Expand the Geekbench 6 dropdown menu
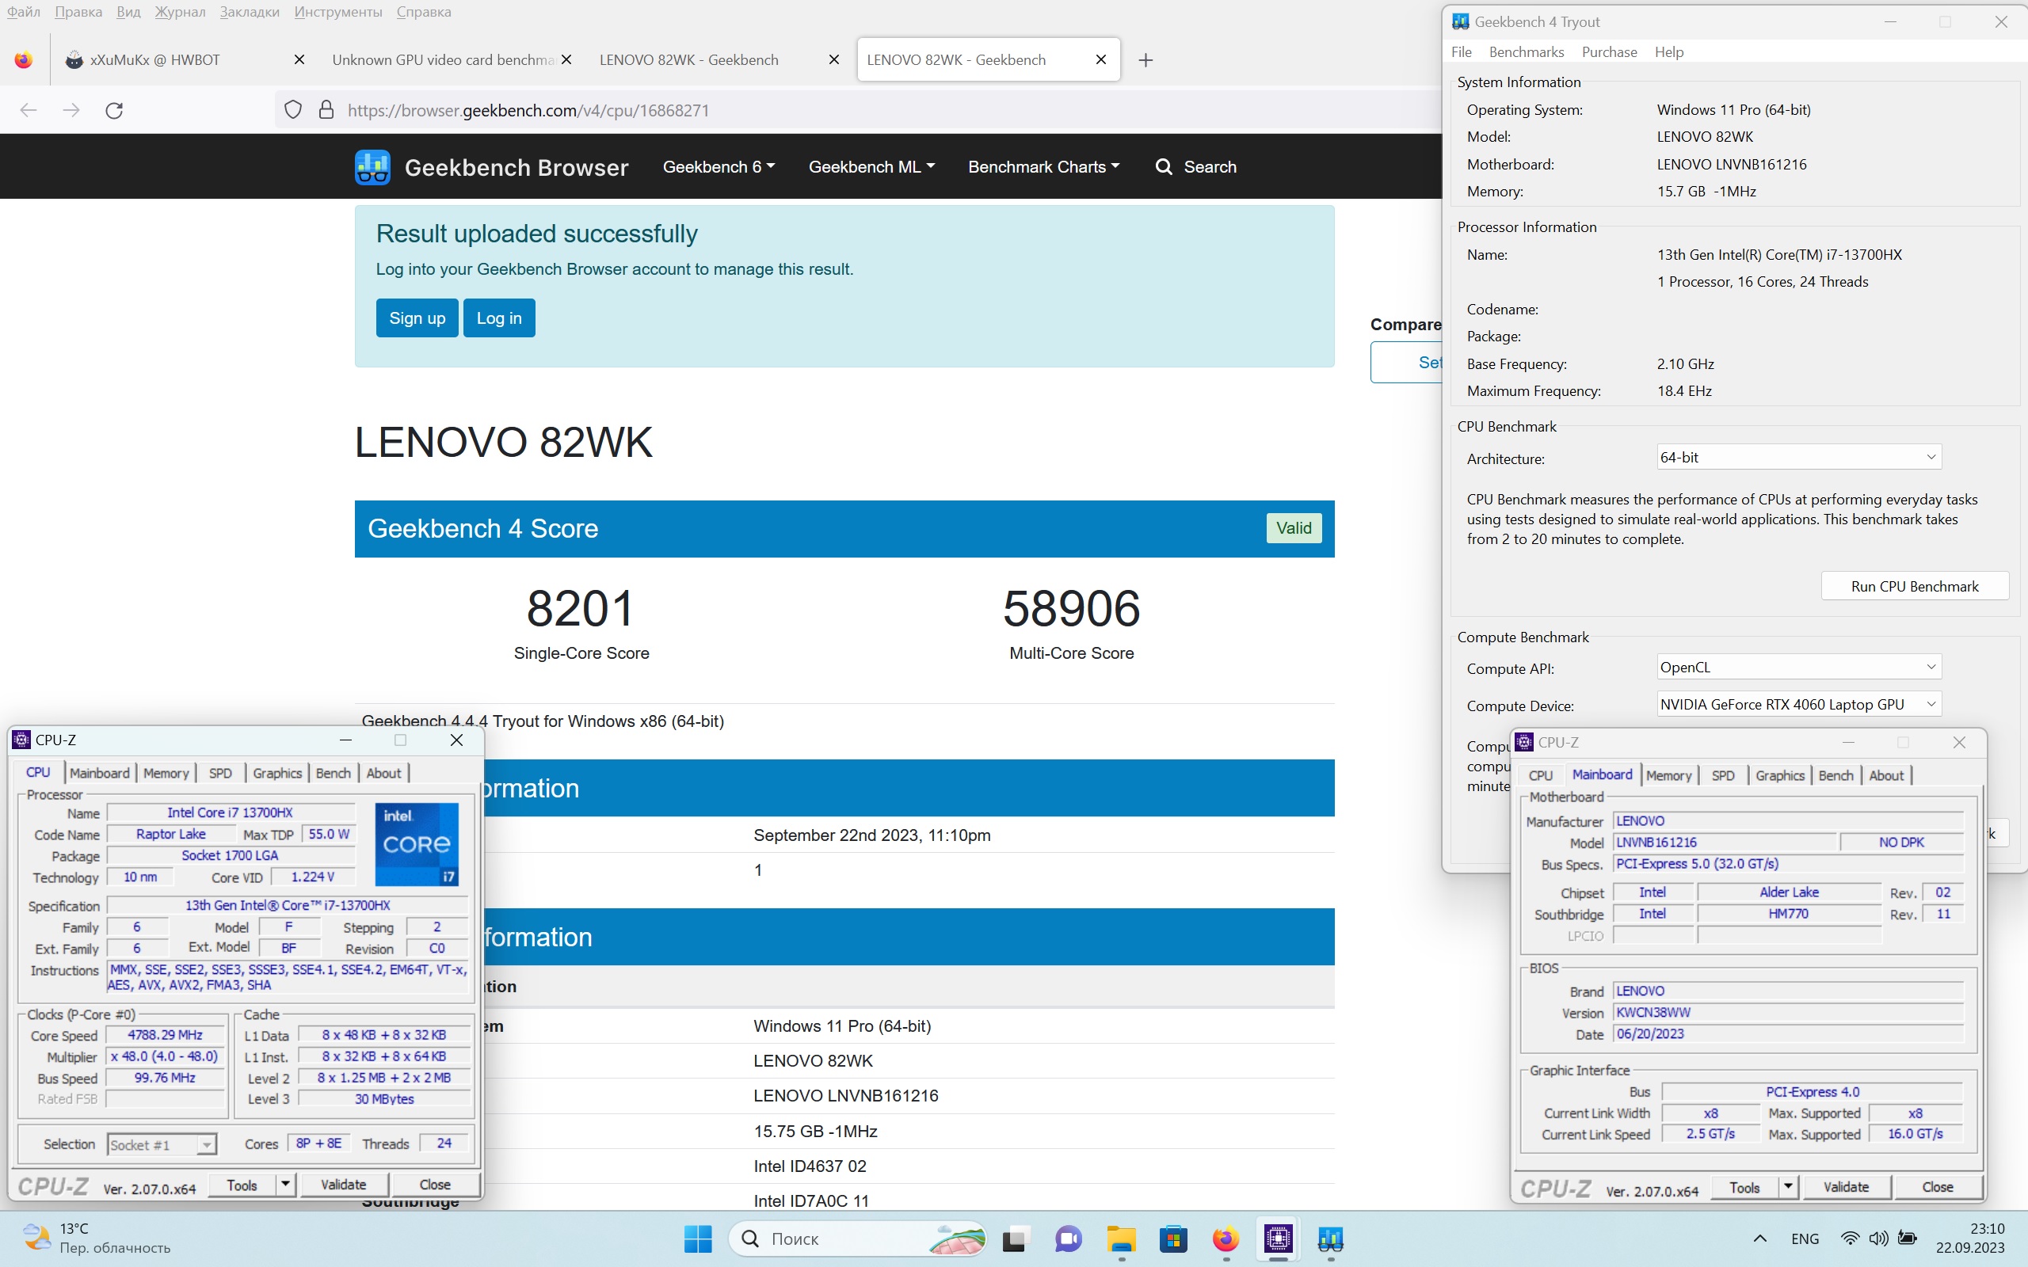Image resolution: width=2028 pixels, height=1267 pixels. pos(719,167)
